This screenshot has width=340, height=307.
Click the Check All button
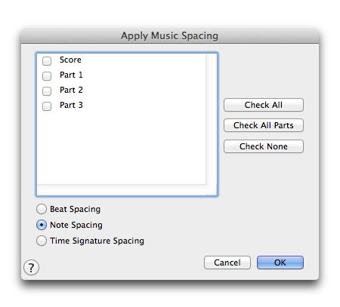264,105
